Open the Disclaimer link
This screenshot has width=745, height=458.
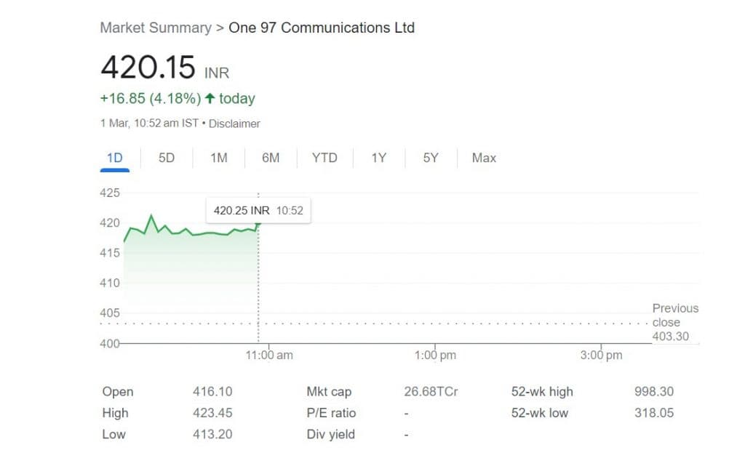coord(234,124)
